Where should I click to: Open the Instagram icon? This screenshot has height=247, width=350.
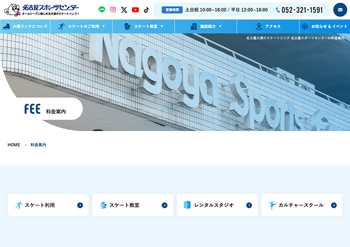[113, 10]
